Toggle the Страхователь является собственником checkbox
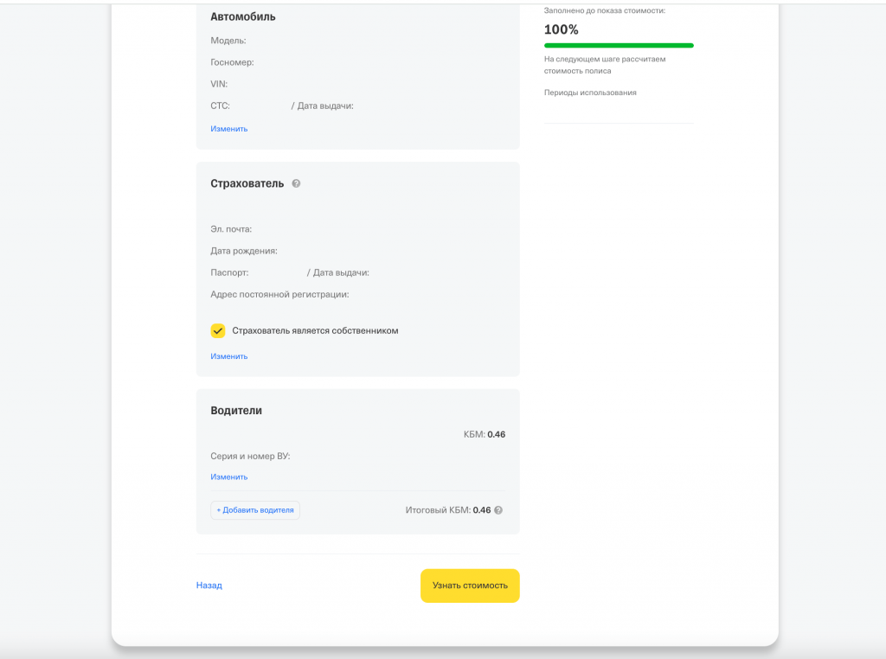 point(218,330)
